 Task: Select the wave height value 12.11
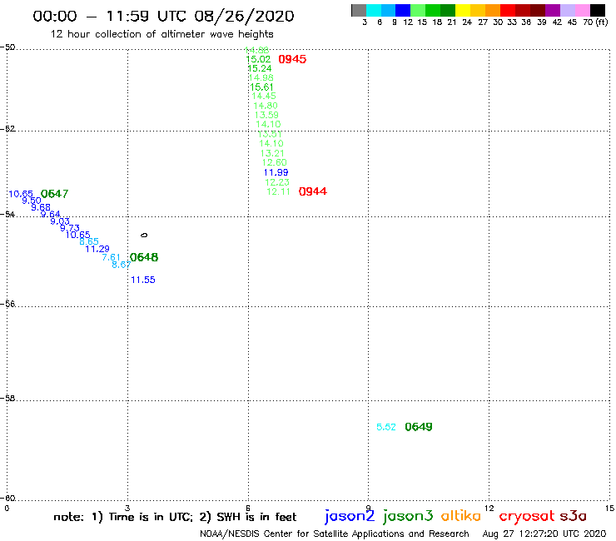pyautogui.click(x=278, y=191)
